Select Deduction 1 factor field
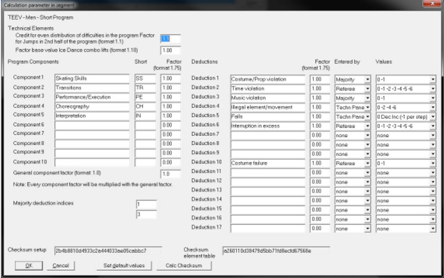 pos(320,79)
